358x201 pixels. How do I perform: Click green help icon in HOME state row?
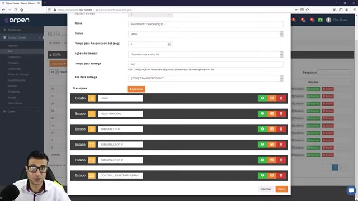pos(262,98)
